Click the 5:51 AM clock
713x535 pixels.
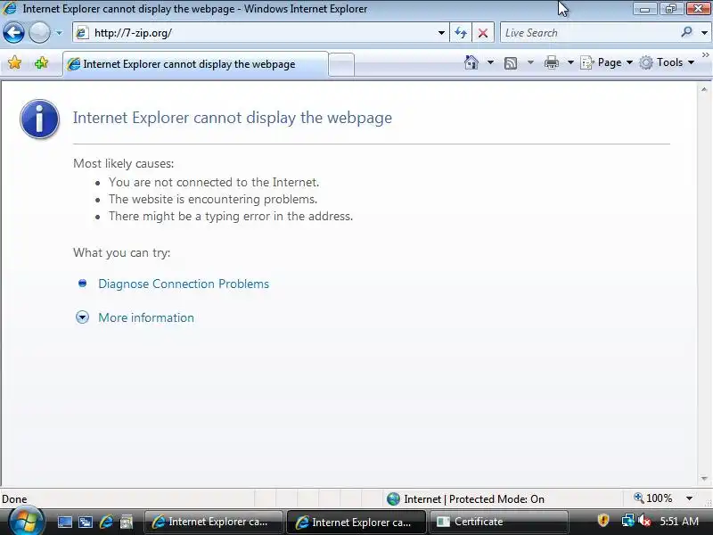pos(679,521)
